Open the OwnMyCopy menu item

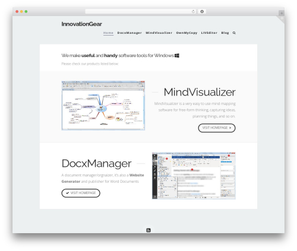pyautogui.click(x=187, y=33)
